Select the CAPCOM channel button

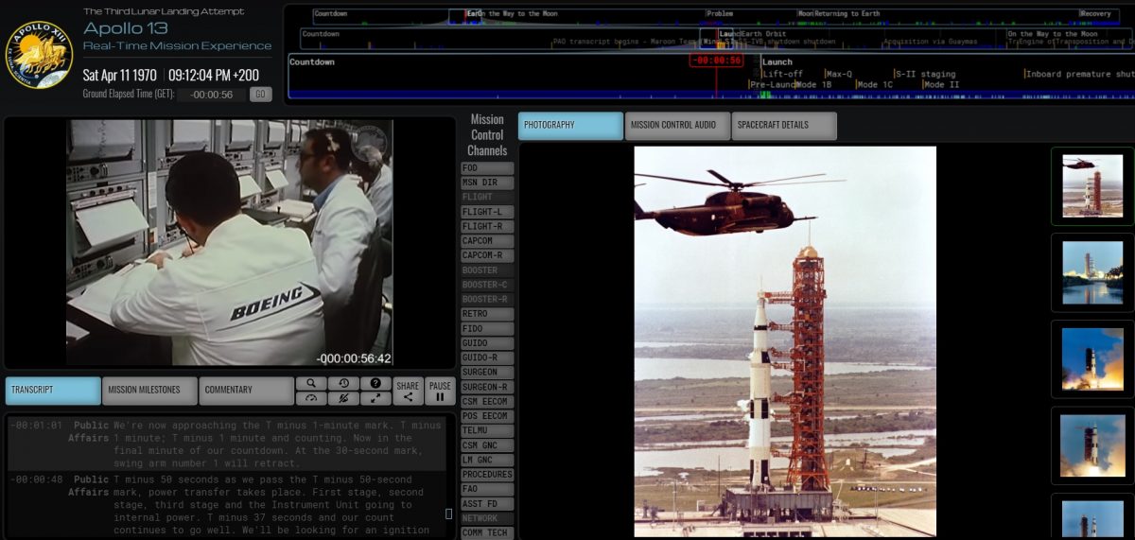(x=487, y=241)
